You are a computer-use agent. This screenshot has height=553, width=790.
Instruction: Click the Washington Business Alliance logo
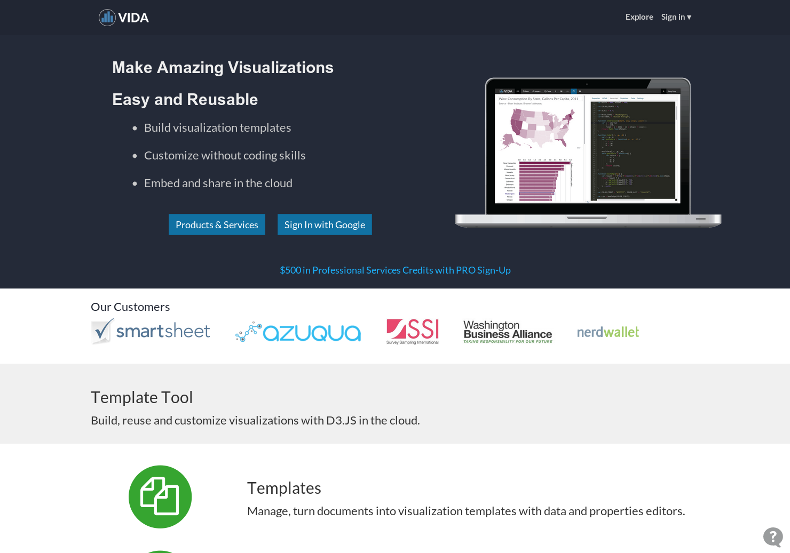(508, 332)
